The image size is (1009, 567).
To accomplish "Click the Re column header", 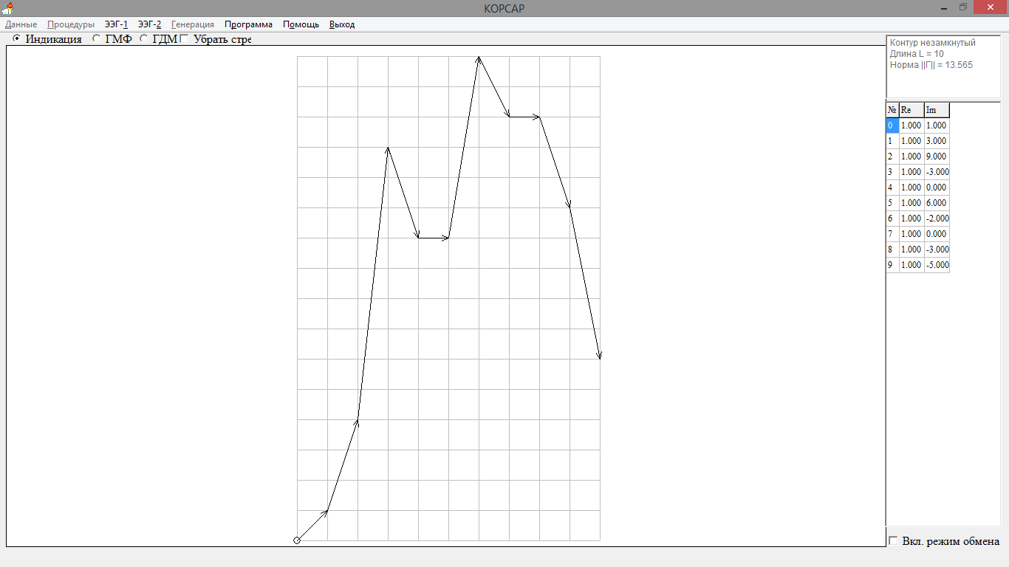I will coord(911,110).
